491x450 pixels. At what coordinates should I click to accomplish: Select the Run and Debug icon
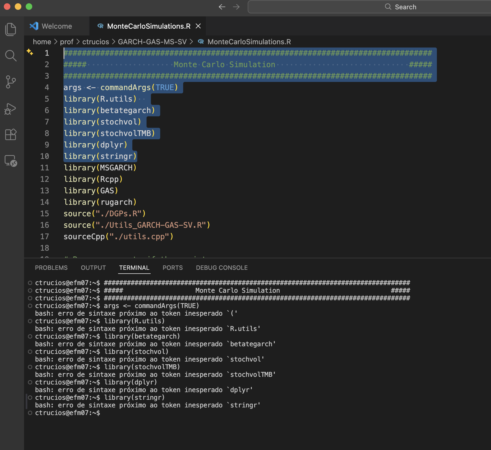click(11, 108)
